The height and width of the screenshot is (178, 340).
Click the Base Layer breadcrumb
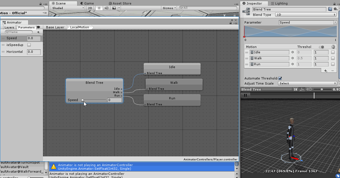pyautogui.click(x=55, y=27)
